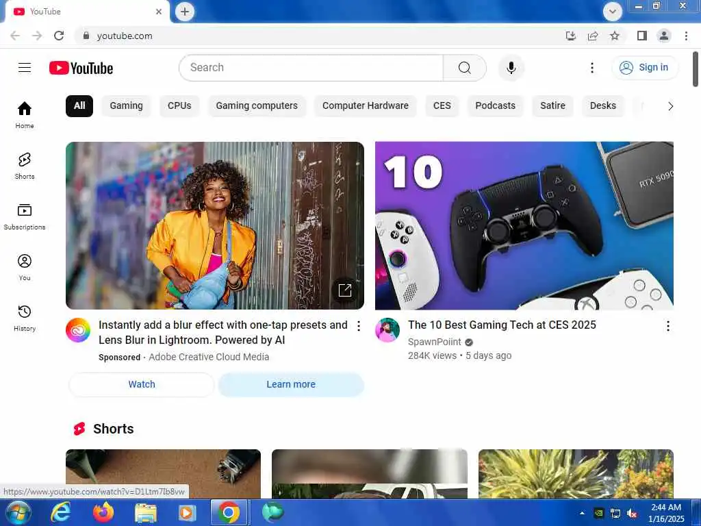
Task: Open 'The 10 Best Gaming Tech at CES 2025' title
Action: (502, 325)
